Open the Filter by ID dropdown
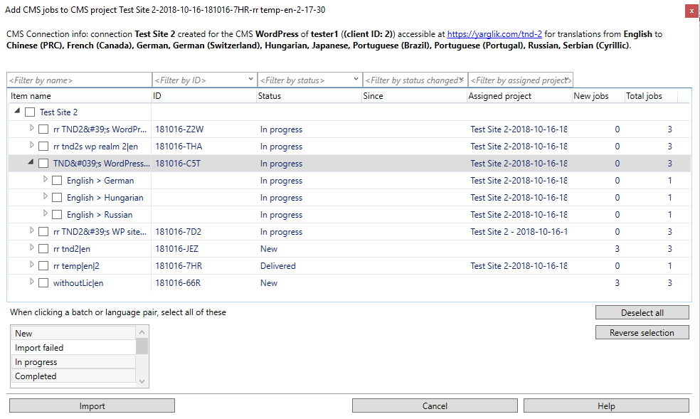Viewport: 700px width, 419px height. tap(250, 80)
